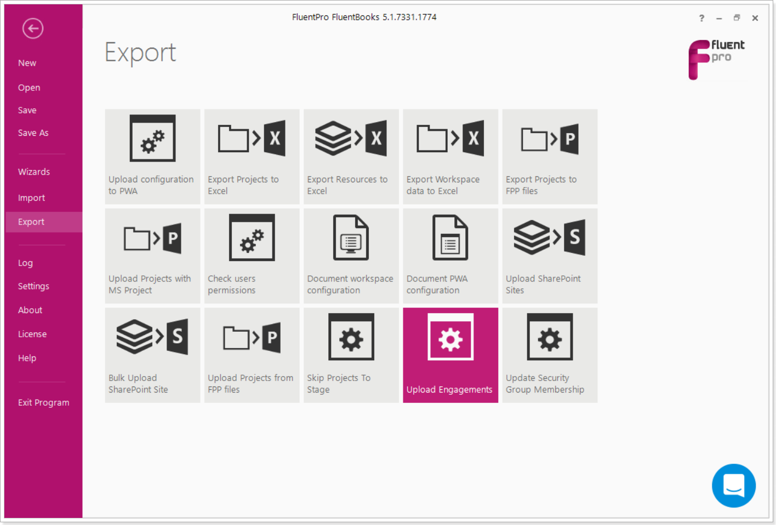The image size is (776, 525).
Task: Open the Upload SharePoint Sites tile
Action: coord(550,256)
